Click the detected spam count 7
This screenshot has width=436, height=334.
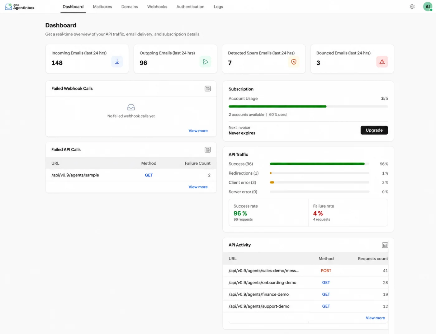coord(230,63)
